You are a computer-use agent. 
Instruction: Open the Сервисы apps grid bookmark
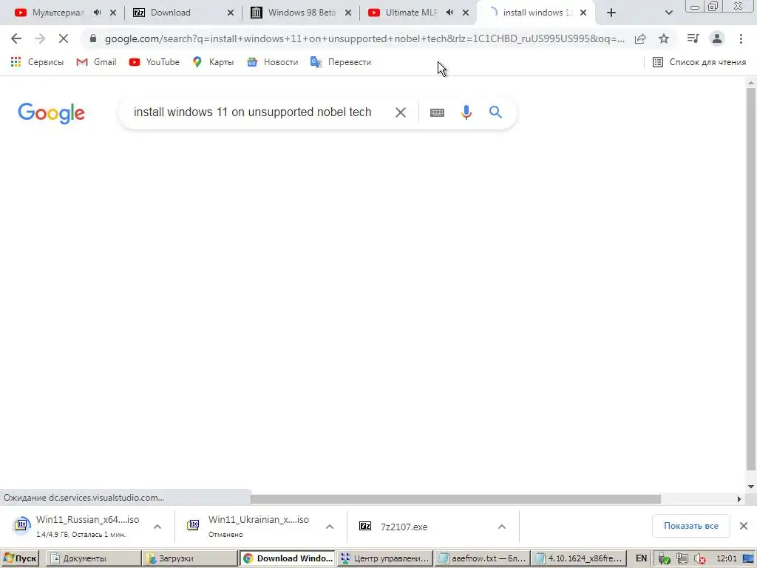37,62
